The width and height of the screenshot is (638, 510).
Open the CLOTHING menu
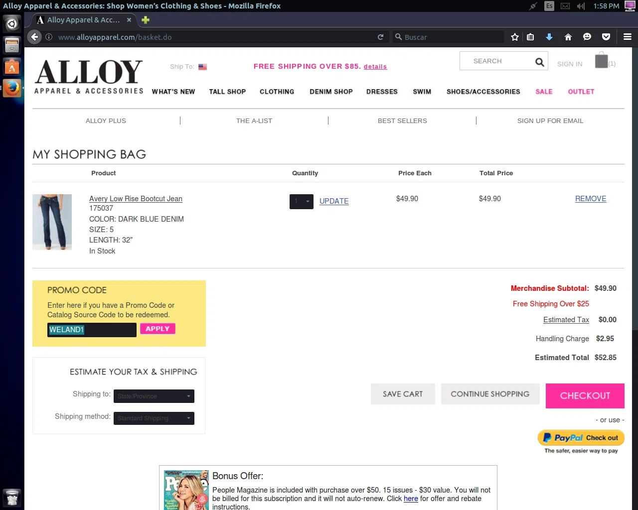point(277,92)
